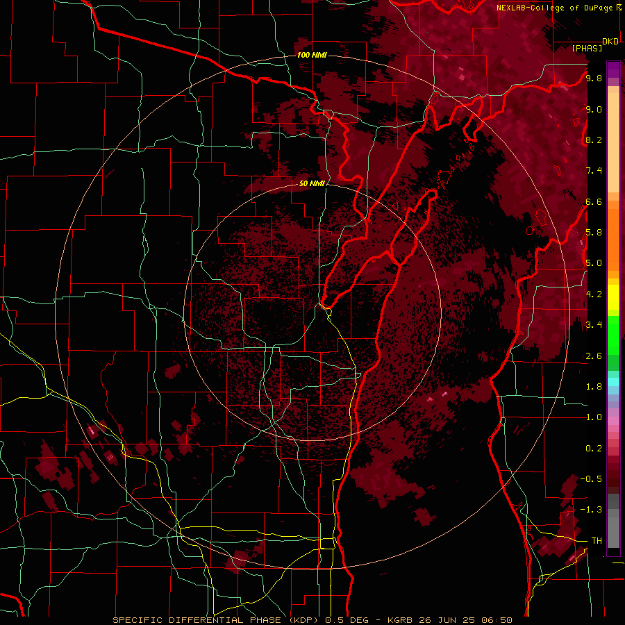Click the 0.2 scale value
The width and height of the screenshot is (625, 625).
point(594,449)
